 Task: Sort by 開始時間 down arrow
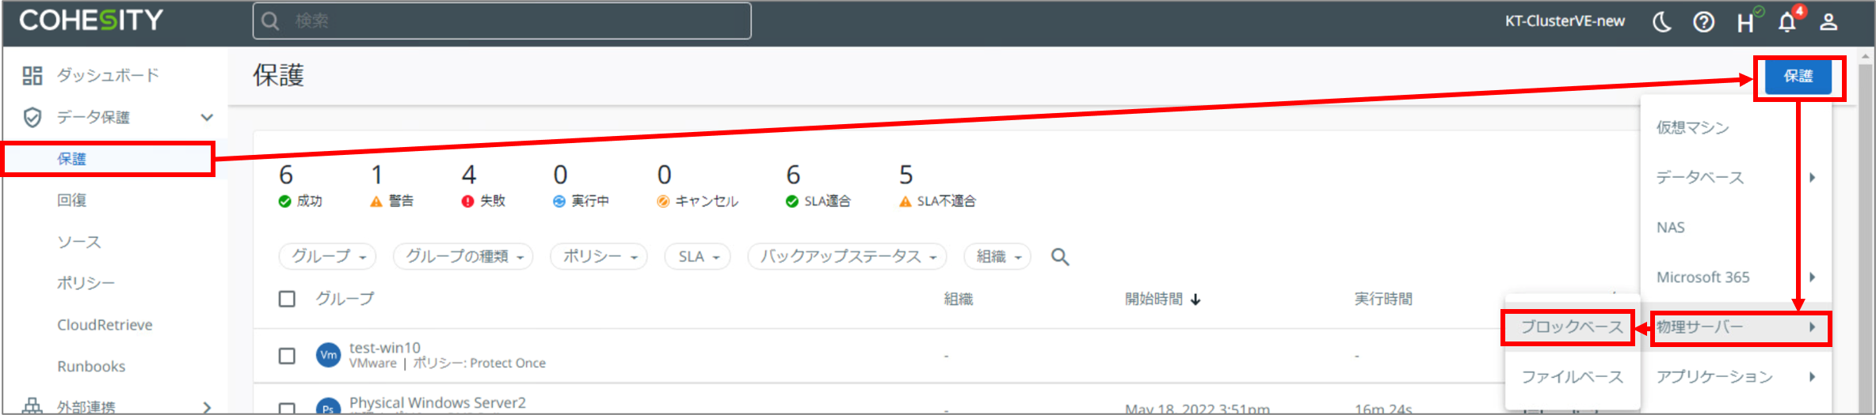1196,300
